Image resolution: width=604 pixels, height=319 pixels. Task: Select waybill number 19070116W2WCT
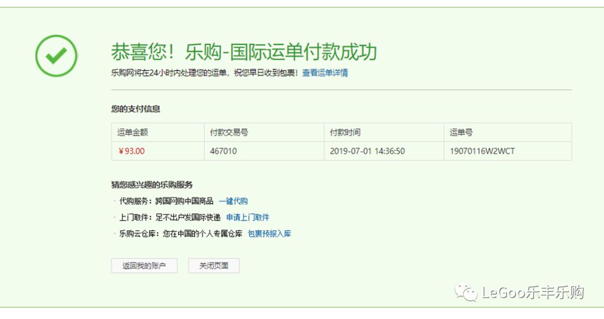point(482,151)
